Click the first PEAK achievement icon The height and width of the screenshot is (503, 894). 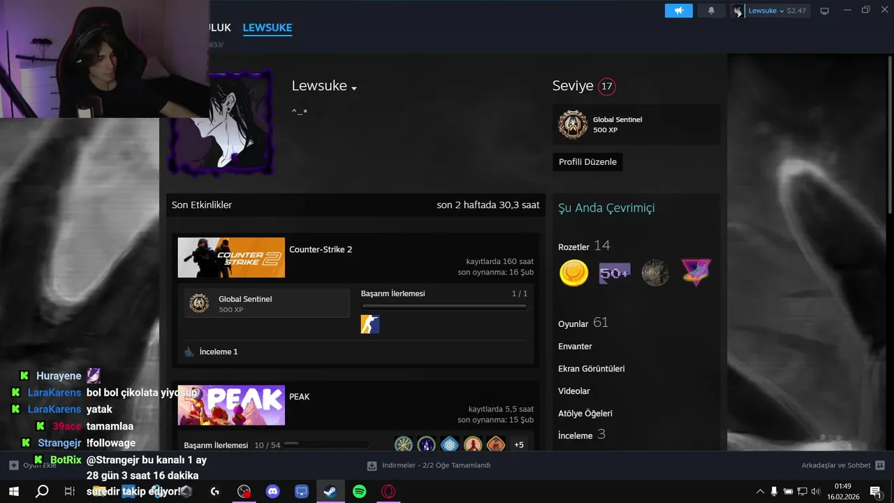[x=404, y=445]
